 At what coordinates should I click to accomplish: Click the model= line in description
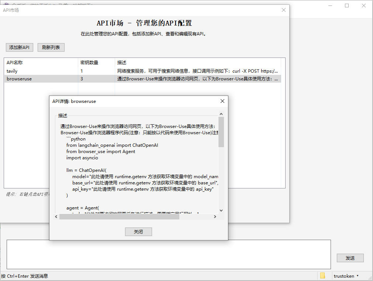(x=145, y=176)
